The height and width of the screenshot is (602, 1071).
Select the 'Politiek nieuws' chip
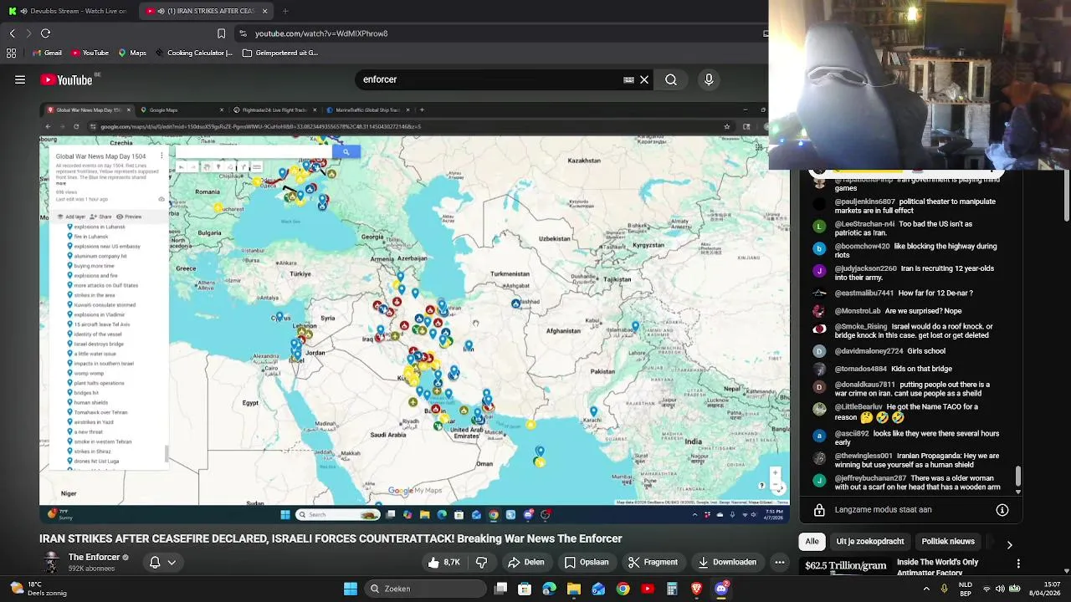948,542
